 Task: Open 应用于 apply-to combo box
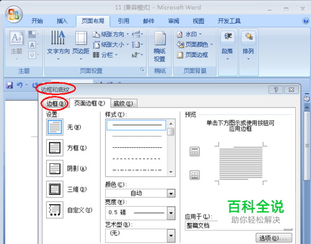(238, 225)
